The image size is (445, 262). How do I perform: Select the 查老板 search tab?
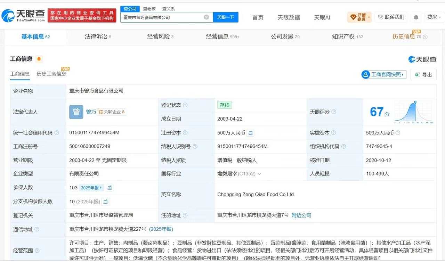tap(149, 9)
